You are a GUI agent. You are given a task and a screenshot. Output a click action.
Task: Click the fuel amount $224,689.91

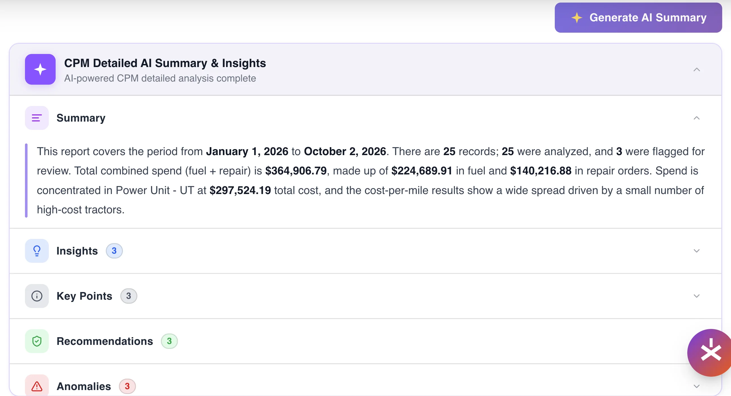(422, 171)
